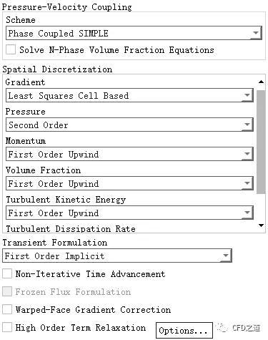Check Warped-Face Gradient Correction

click(x=7, y=309)
